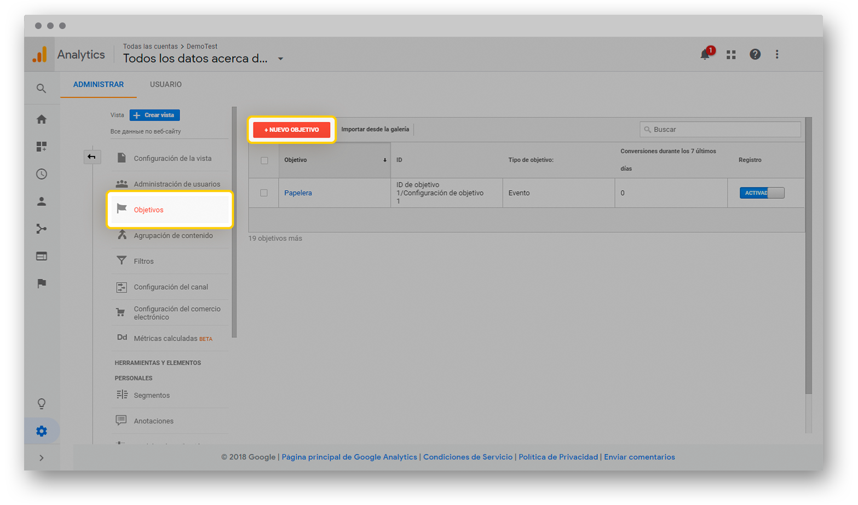Image resolution: width=858 pixels, height=505 pixels.
Task: Click Conversiones durante los 7 últimos días header
Action: coord(668,160)
